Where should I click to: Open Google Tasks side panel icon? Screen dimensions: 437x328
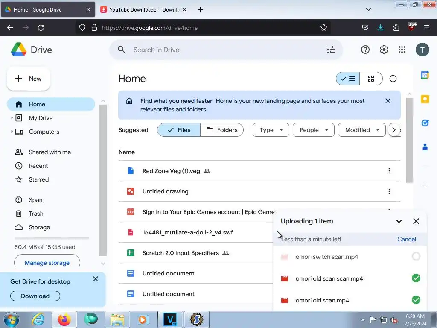point(425,123)
